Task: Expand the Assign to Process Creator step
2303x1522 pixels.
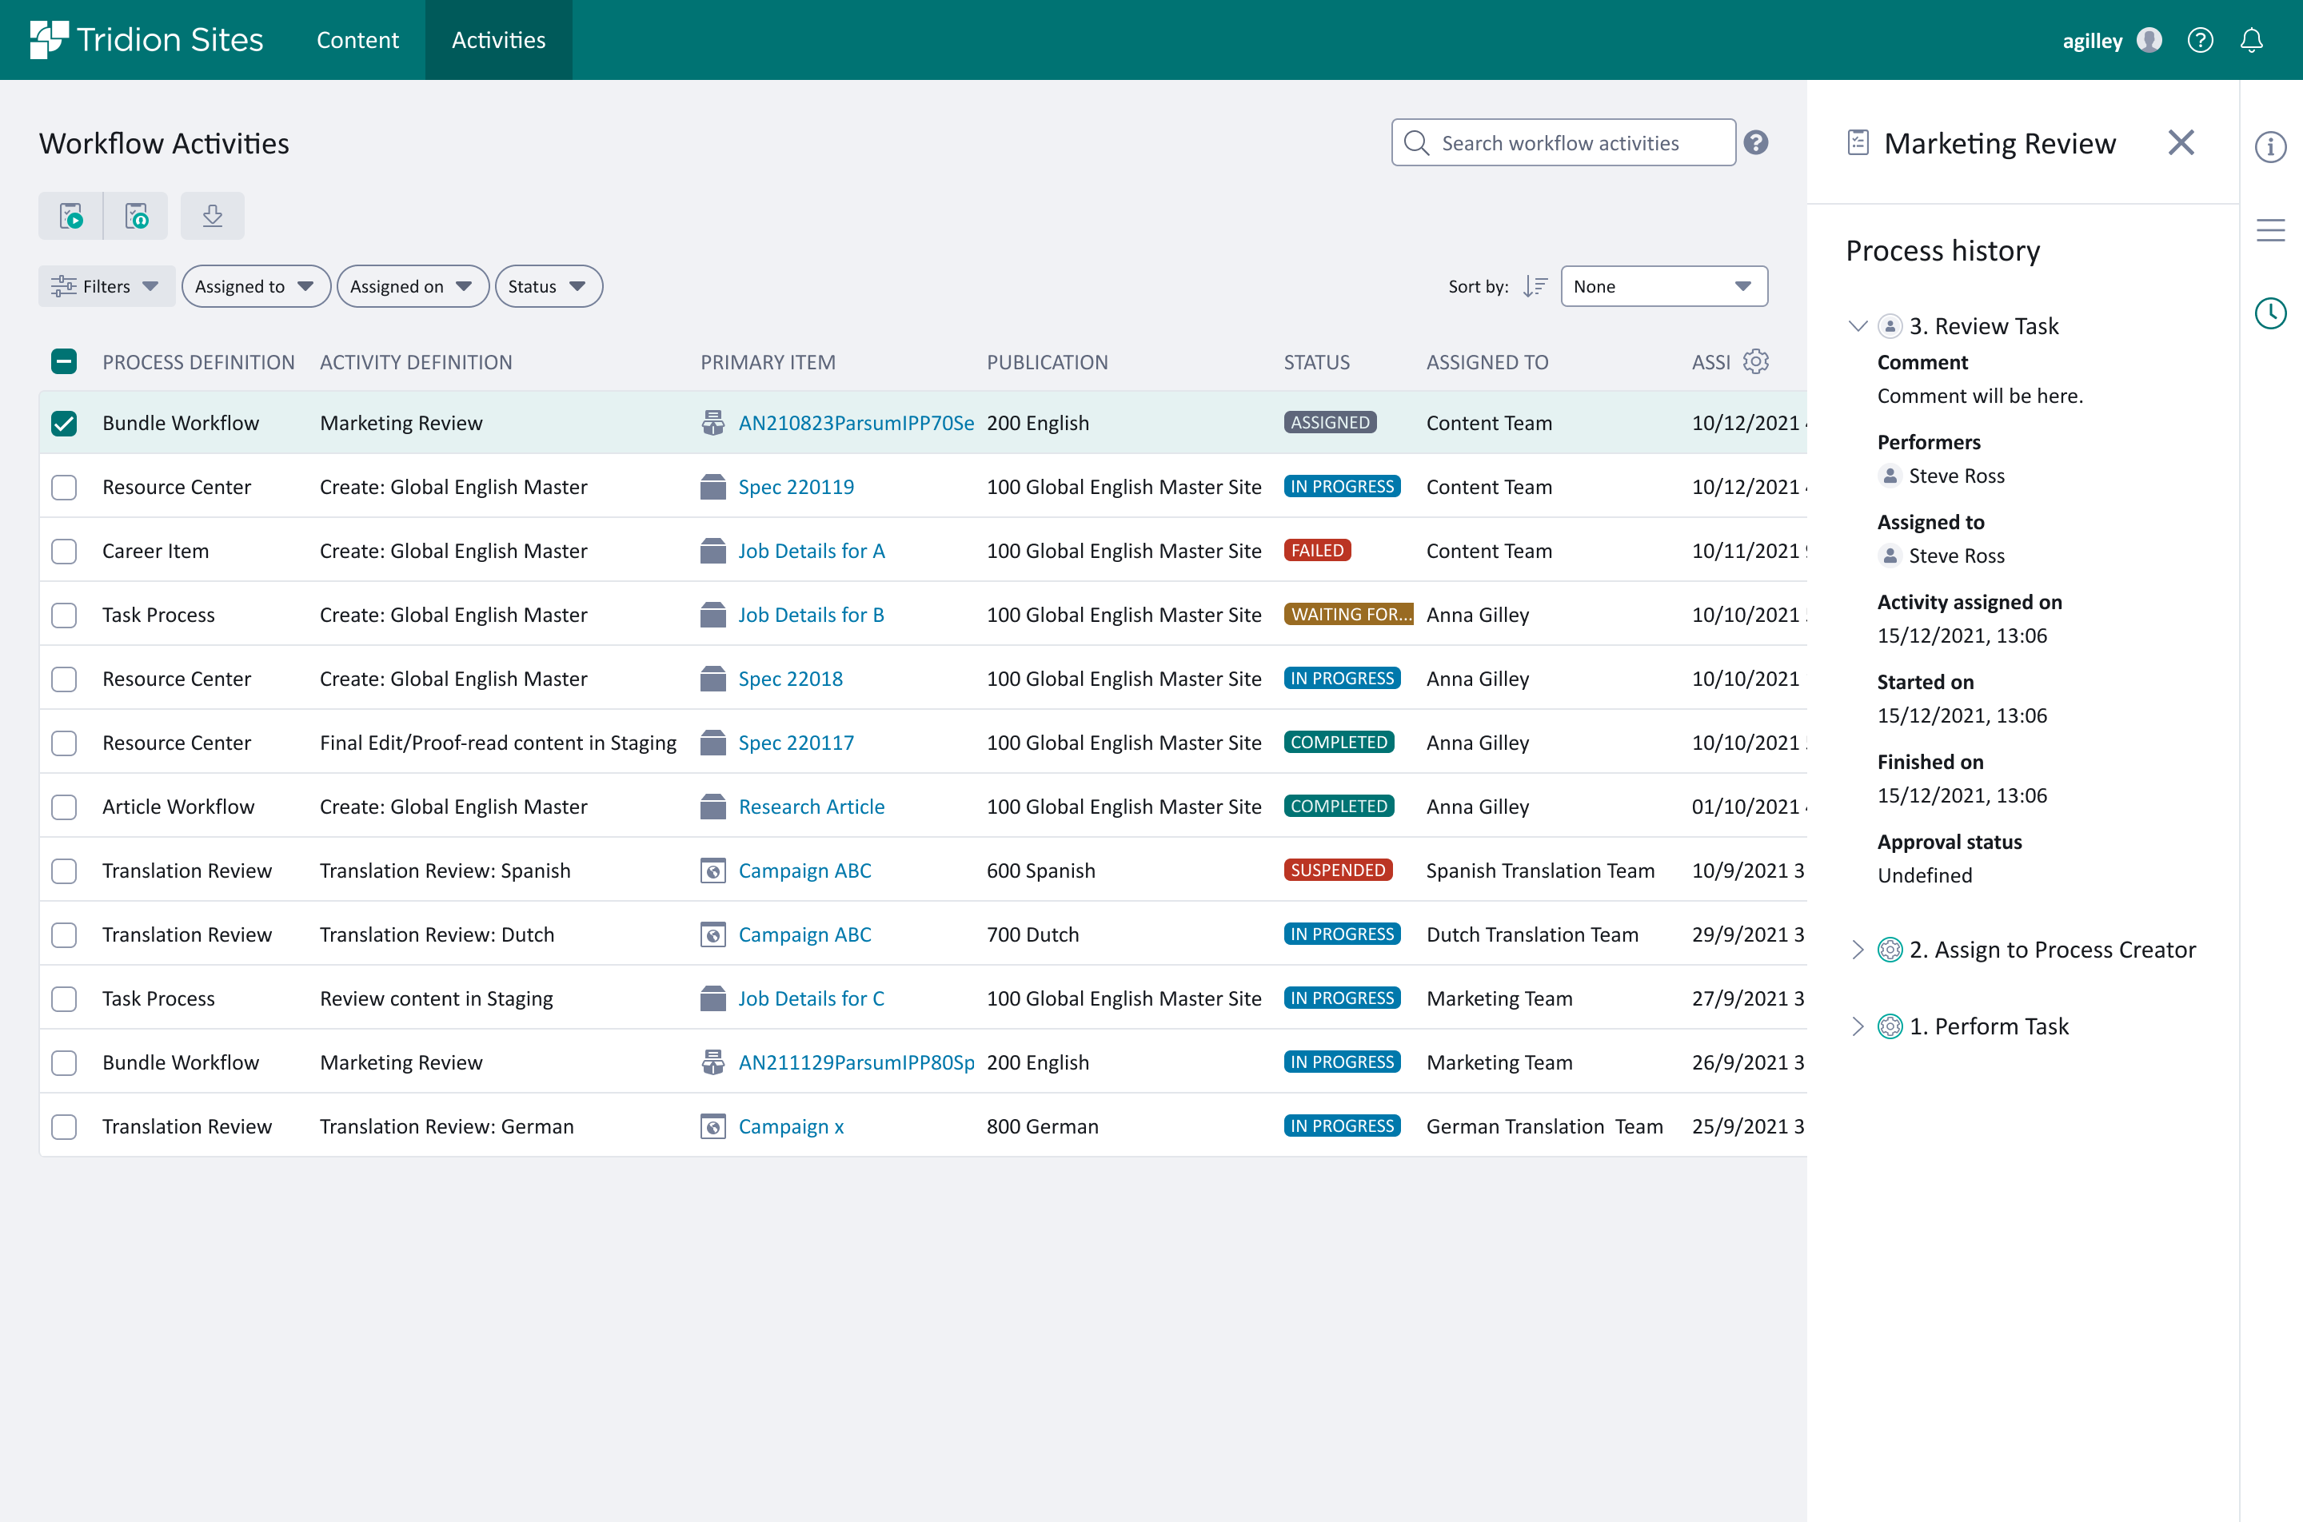Action: (1859, 950)
